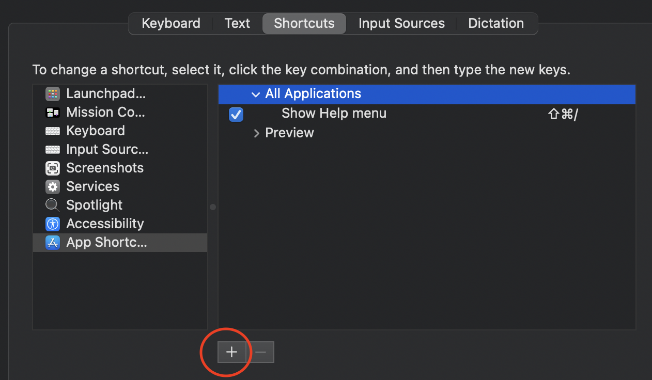Open the Services gear icon
652x380 pixels.
(x=53, y=187)
